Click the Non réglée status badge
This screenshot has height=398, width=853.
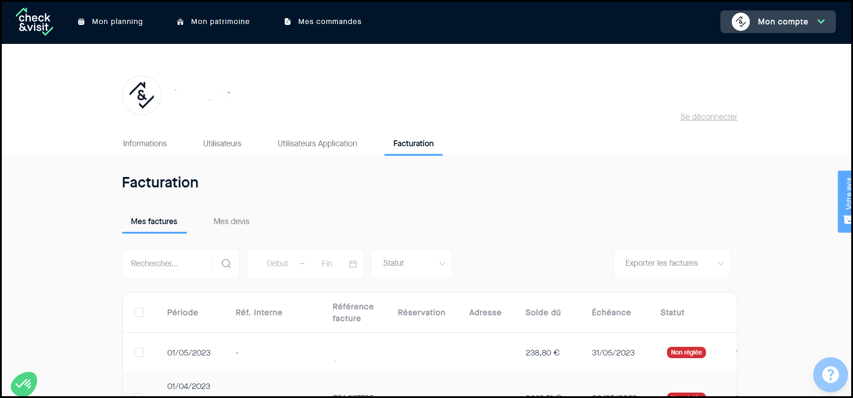[686, 352]
